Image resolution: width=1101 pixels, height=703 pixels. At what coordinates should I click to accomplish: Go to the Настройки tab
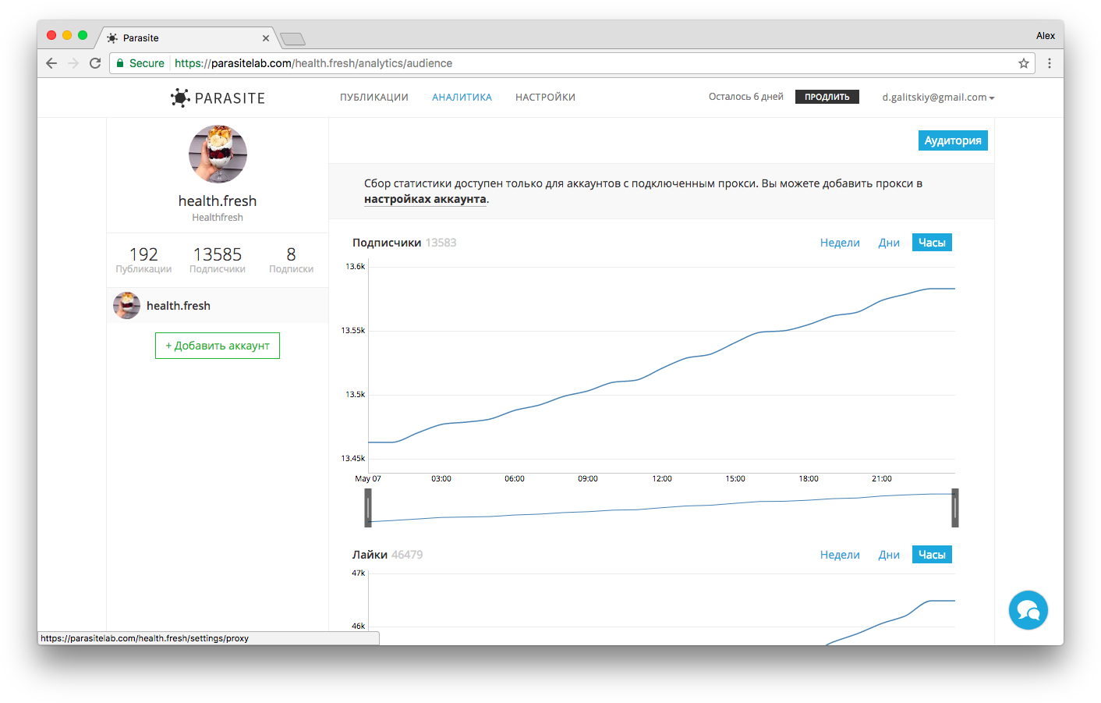point(545,98)
